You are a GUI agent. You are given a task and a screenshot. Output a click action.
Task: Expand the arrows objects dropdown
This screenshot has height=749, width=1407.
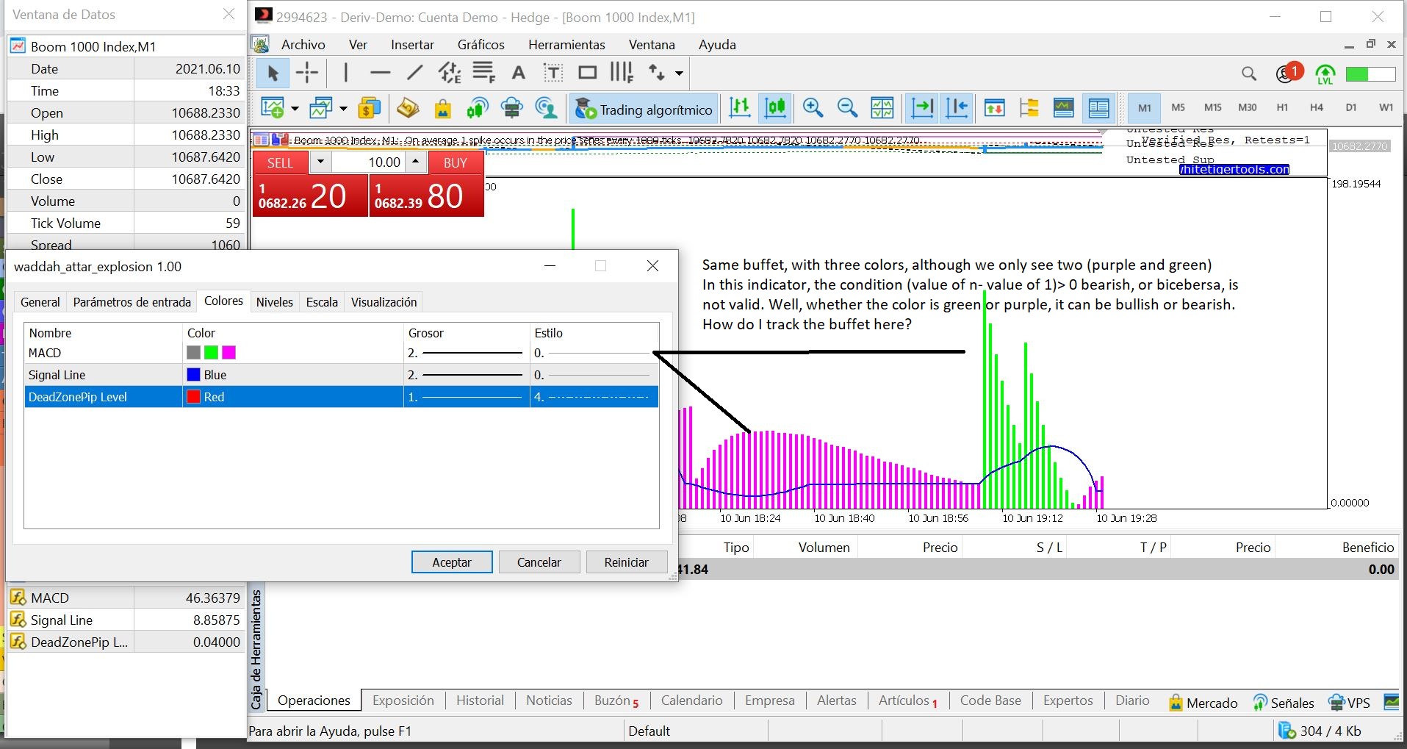point(679,74)
